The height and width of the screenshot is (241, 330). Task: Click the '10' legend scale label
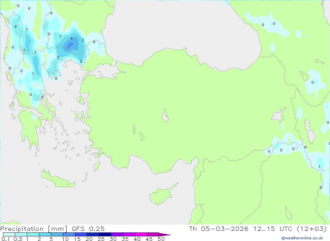click(x=65, y=239)
